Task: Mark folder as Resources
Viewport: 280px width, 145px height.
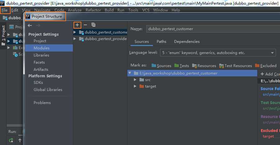Action: [x=204, y=66]
